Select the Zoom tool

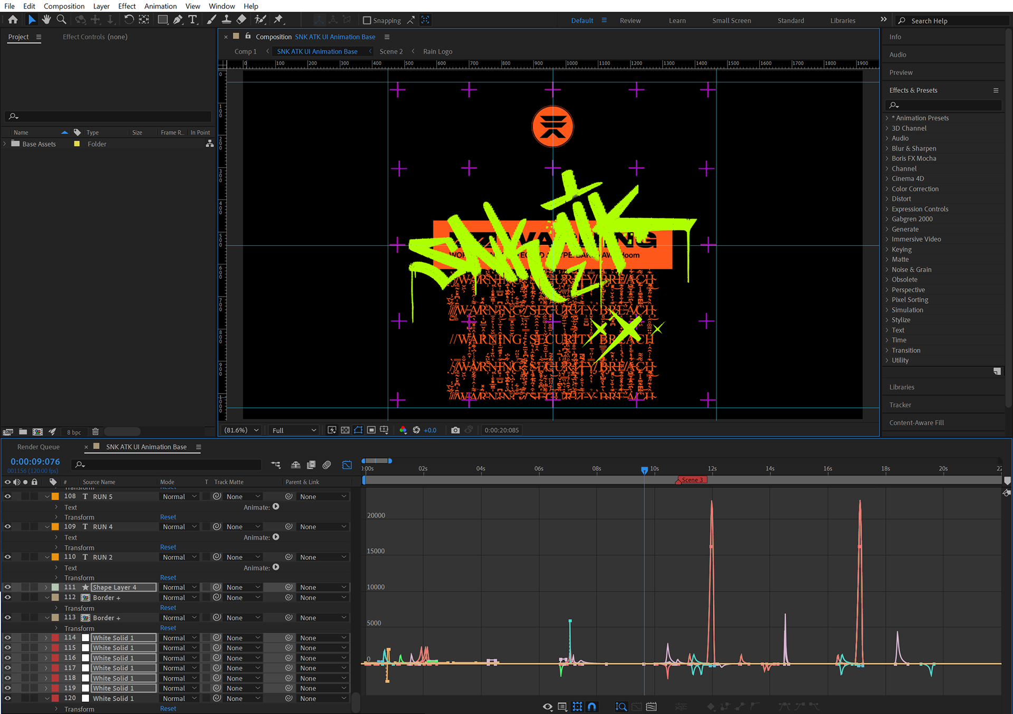tap(62, 20)
